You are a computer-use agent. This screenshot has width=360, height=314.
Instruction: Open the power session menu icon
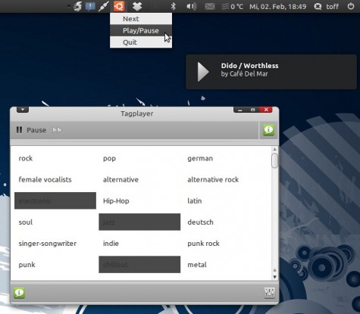click(x=351, y=6)
